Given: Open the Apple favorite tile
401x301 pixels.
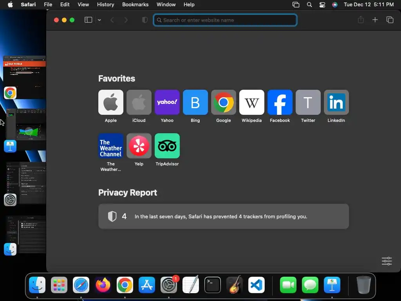Looking at the screenshot, I should [x=111, y=102].
